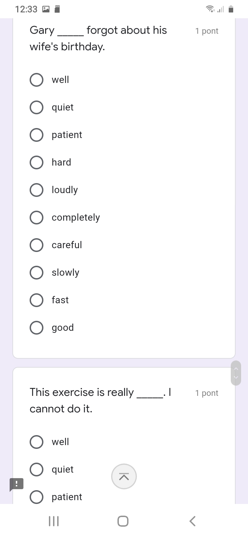
Task: Tap the picture notification icon in status bar
Action: point(46,9)
